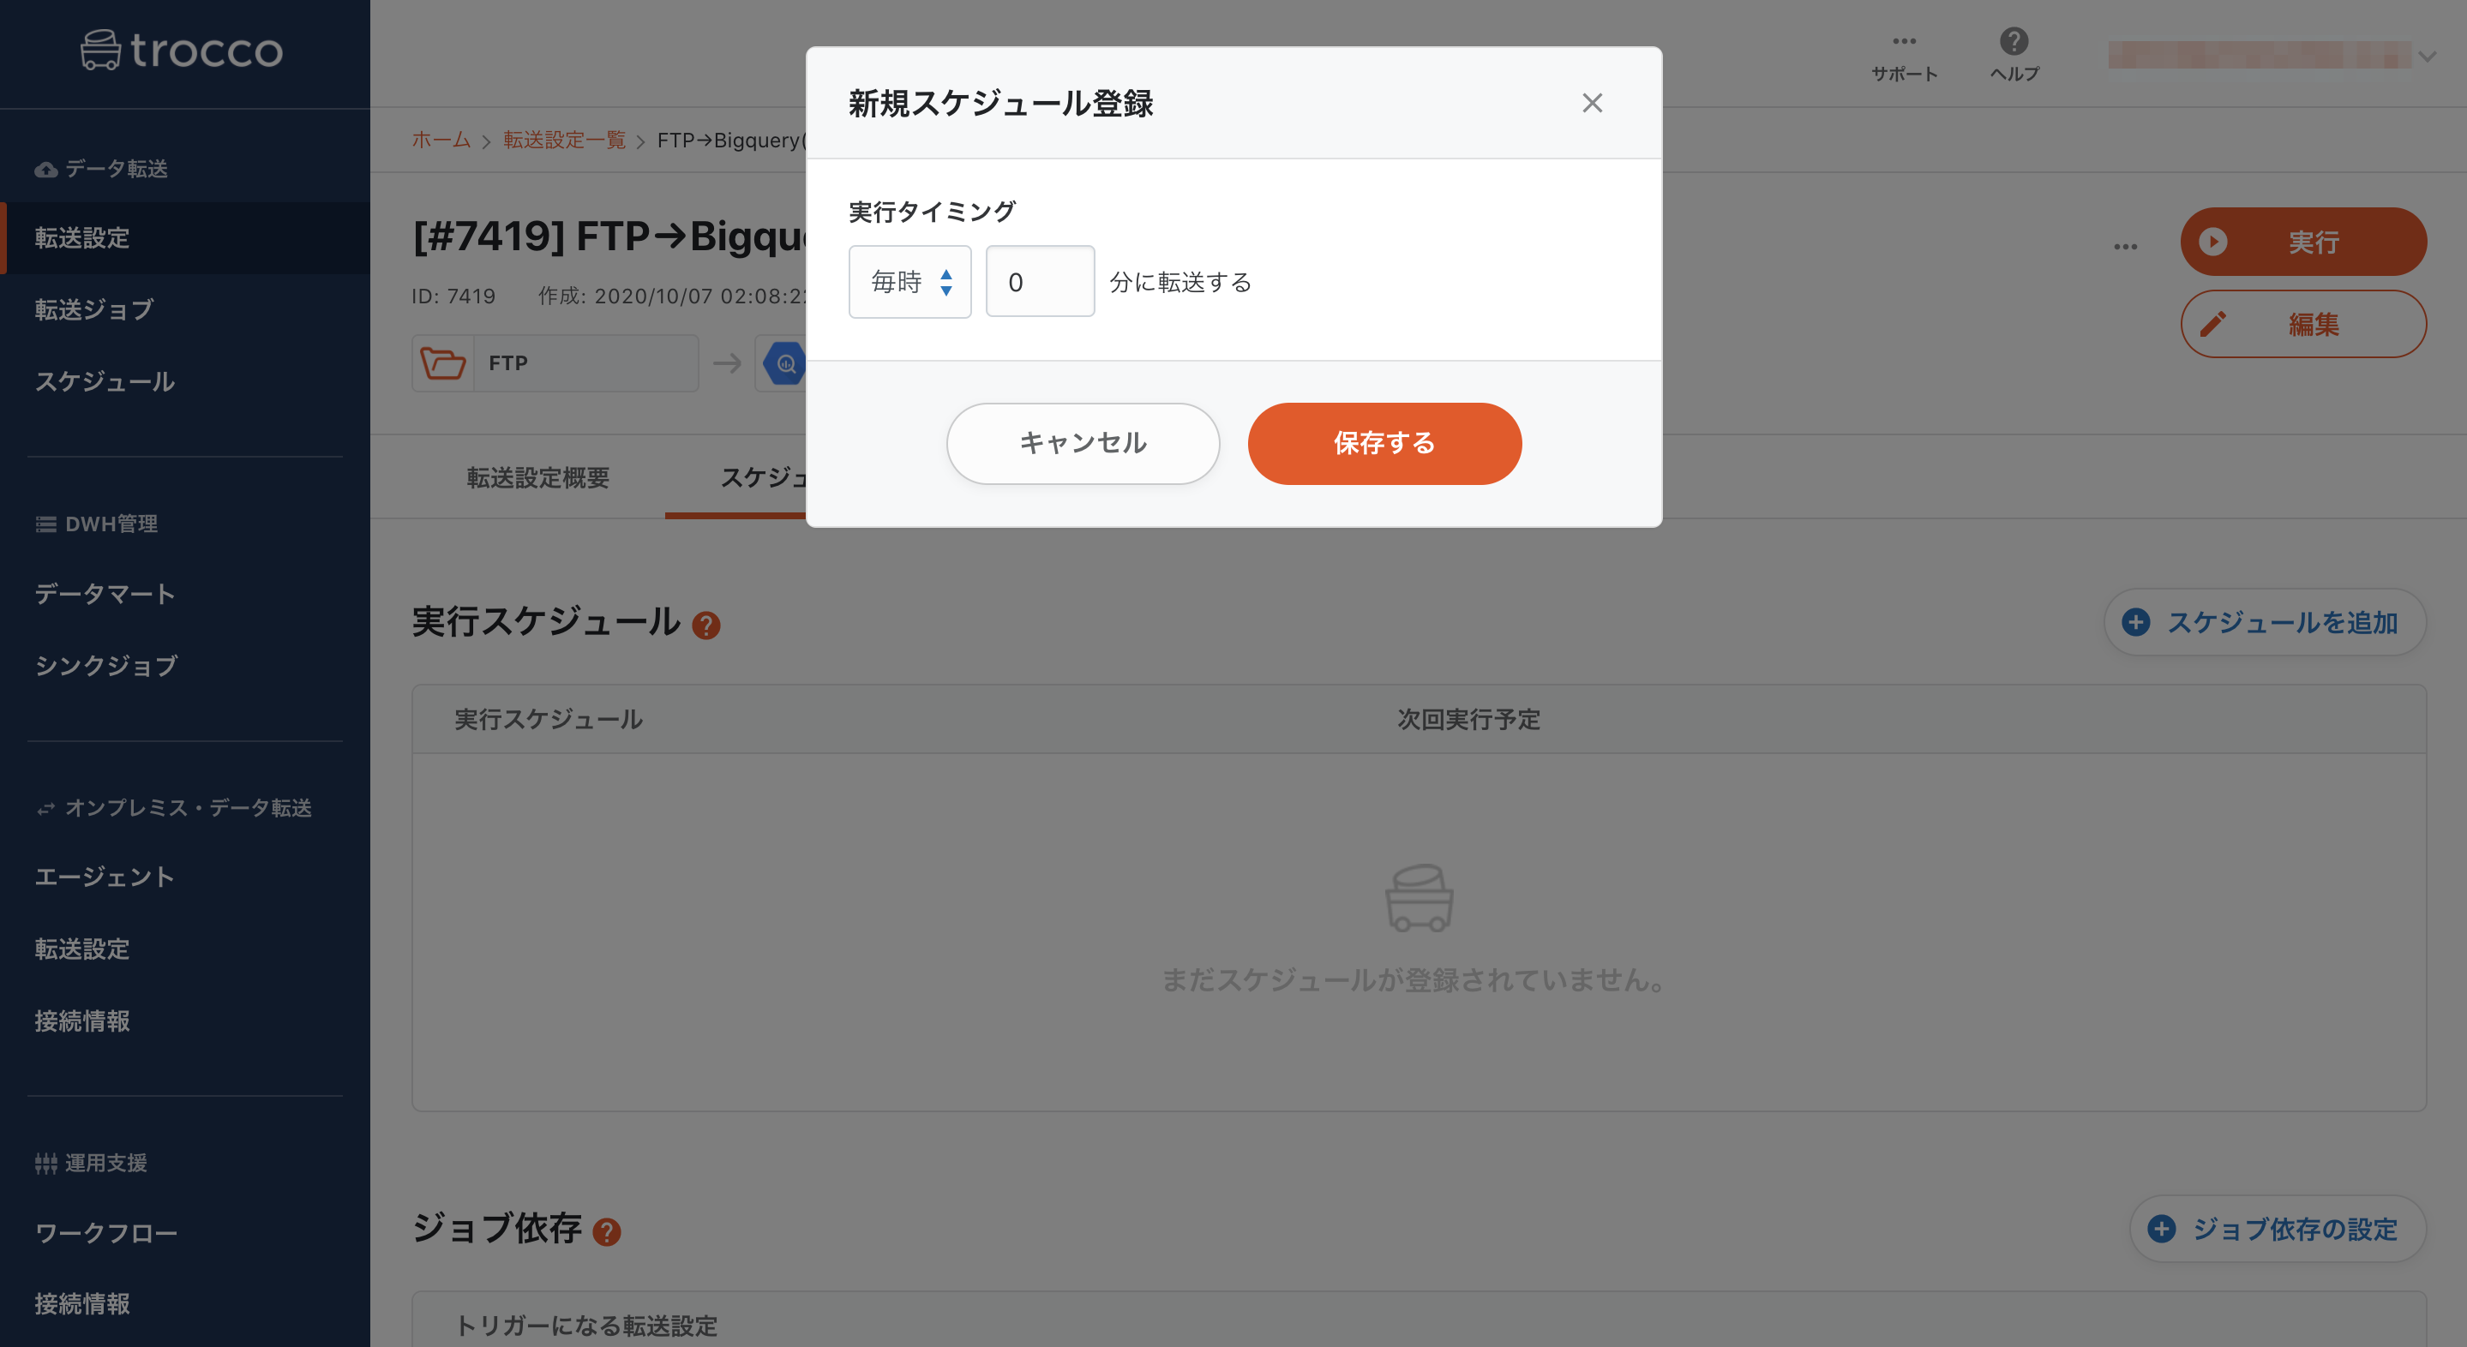The image size is (2467, 1347).
Task: Open 転送ジョブ in sidebar
Action: tap(185, 309)
